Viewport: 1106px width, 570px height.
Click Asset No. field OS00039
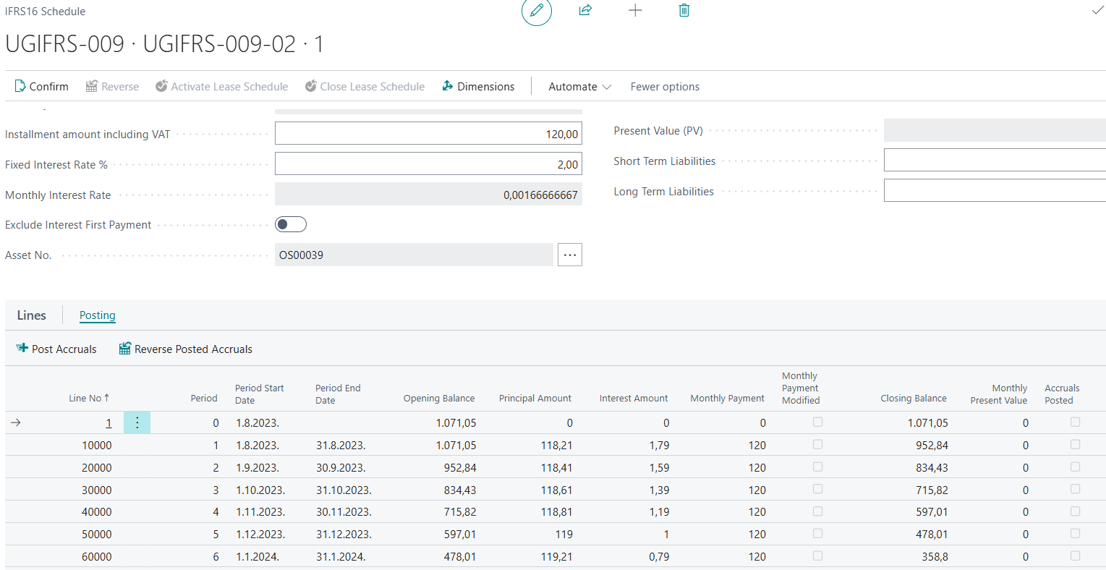pos(414,255)
